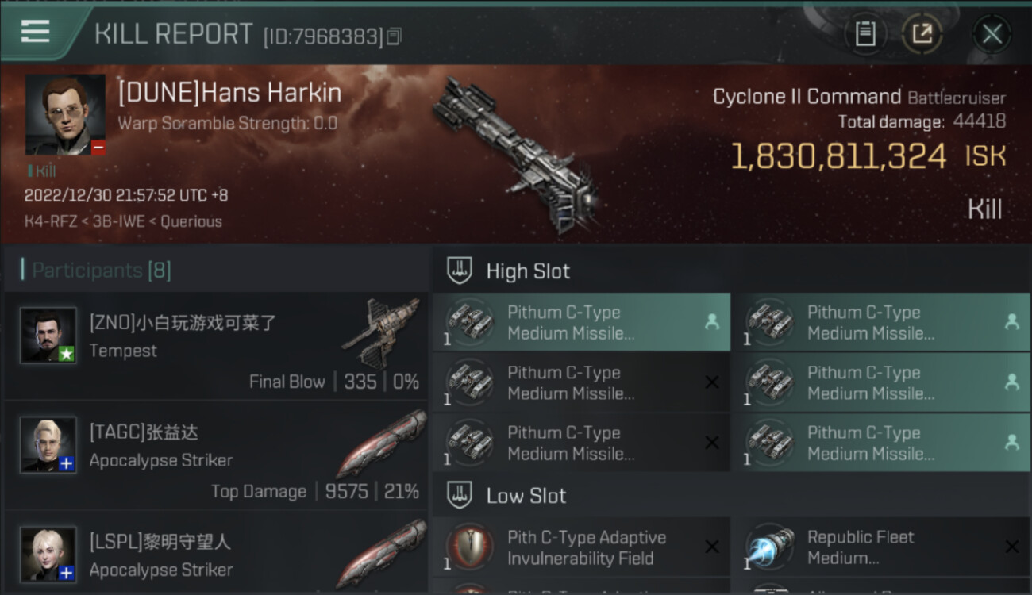Click the High Slot shield icon
The width and height of the screenshot is (1032, 595).
click(x=460, y=271)
